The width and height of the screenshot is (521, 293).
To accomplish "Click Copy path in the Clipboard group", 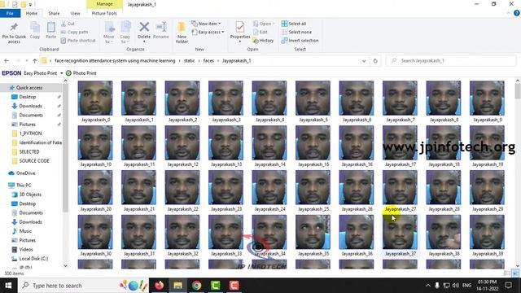I will coord(74,32).
